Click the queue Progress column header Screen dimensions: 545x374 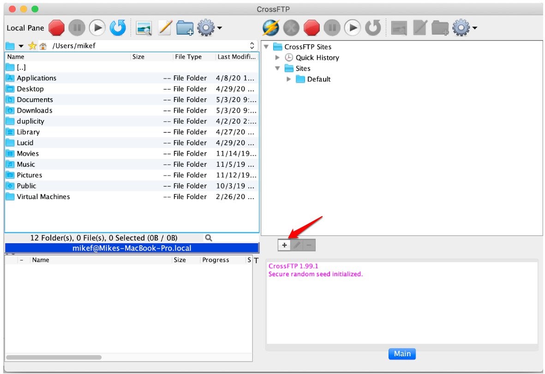tap(222, 260)
